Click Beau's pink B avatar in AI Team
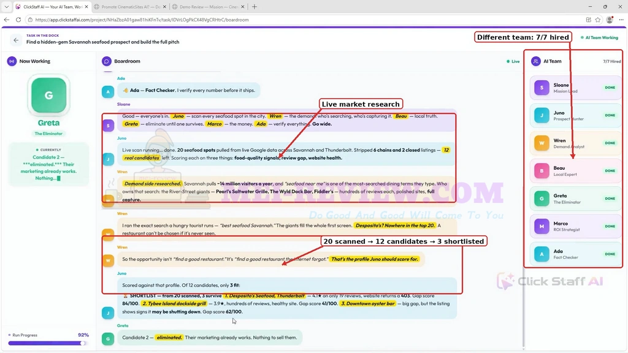Screen dimensions: 628x353 point(542,171)
